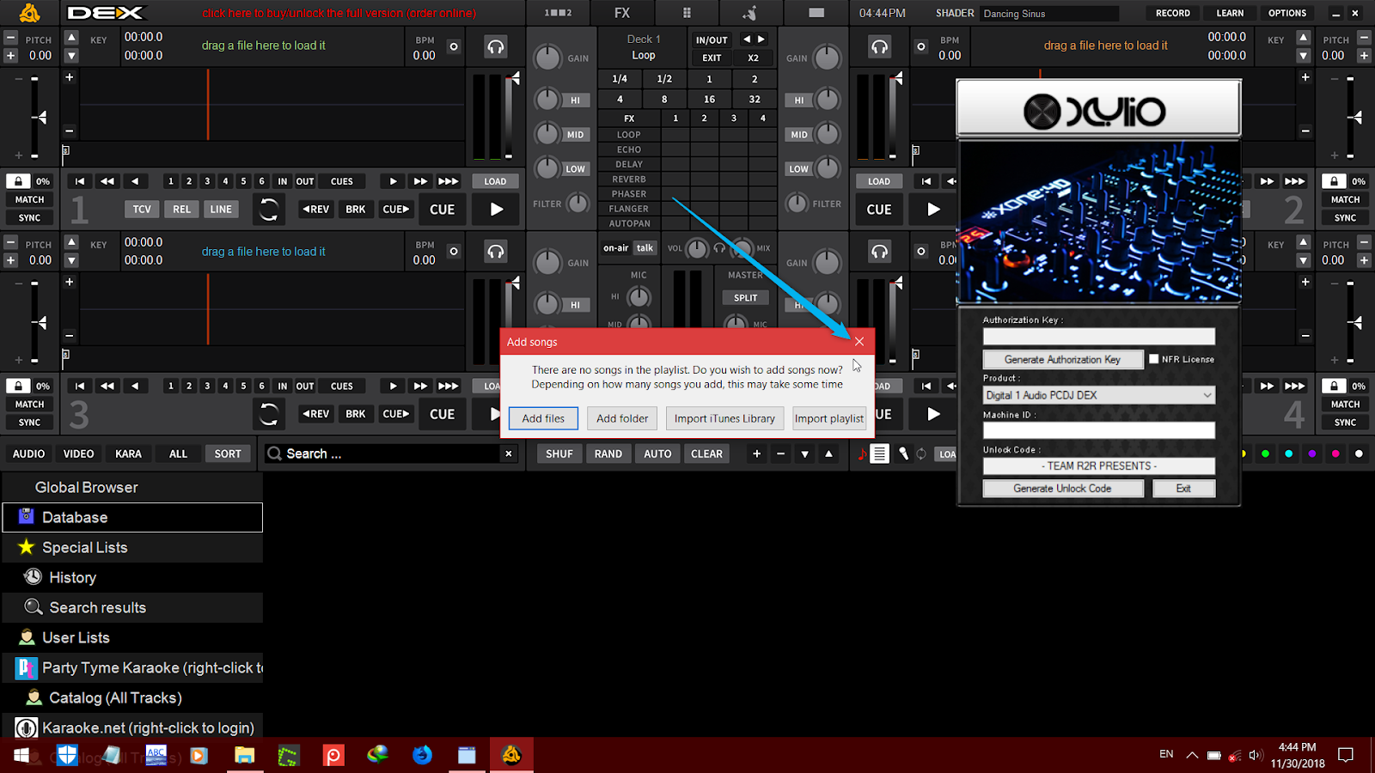This screenshot has width=1375, height=773.
Task: Open the RECORD menu
Action: coord(1173,13)
